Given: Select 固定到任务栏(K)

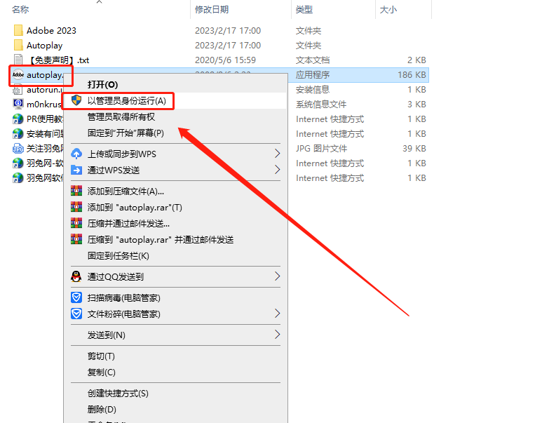Looking at the screenshot, I should [x=118, y=256].
